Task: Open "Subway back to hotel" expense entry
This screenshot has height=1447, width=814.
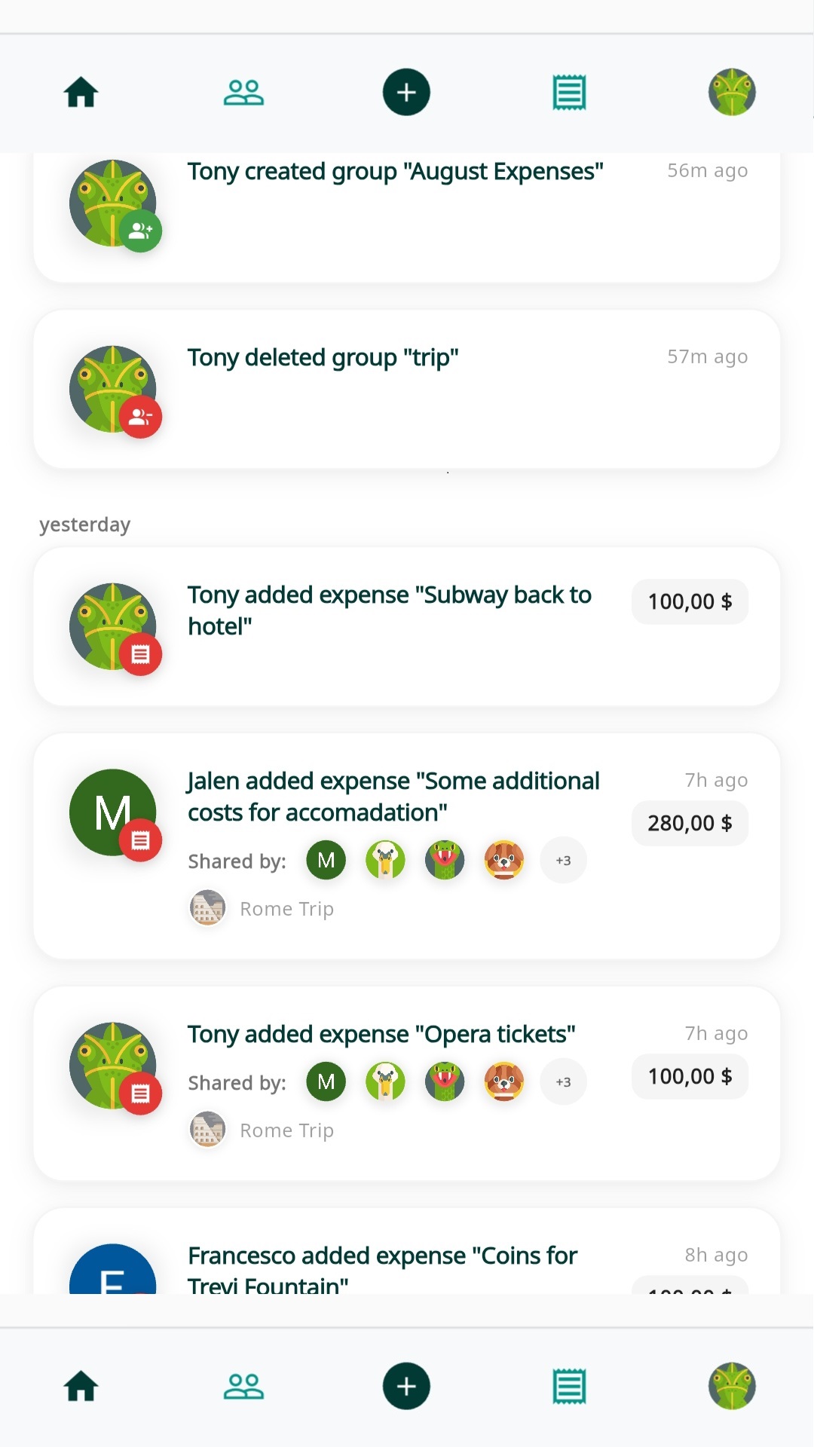Action: (x=389, y=610)
